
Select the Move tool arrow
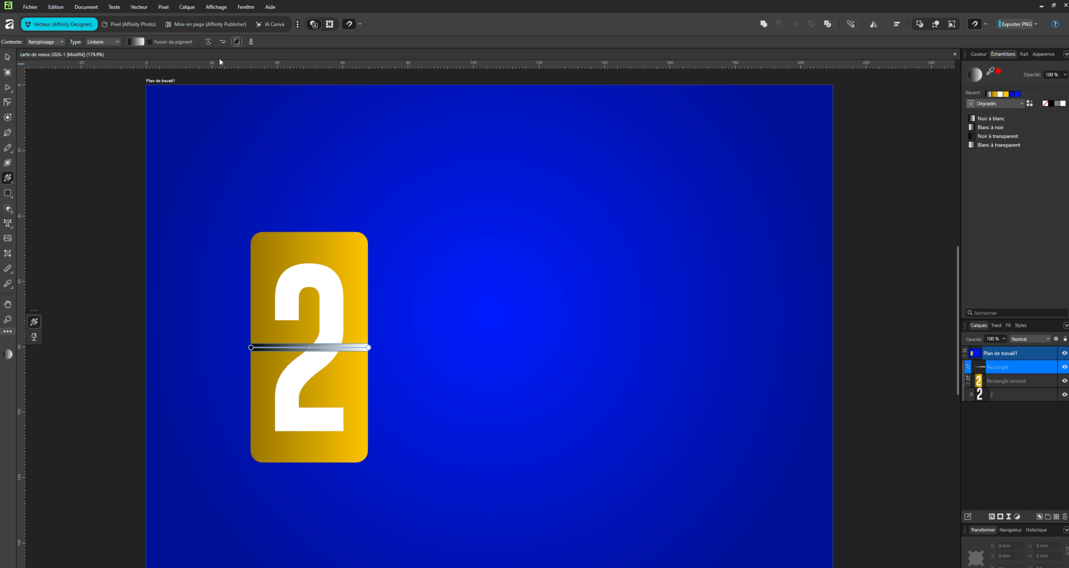[8, 57]
